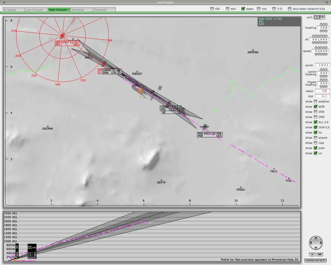Close the Local Region window
331x265 pixels.
[4, 2]
